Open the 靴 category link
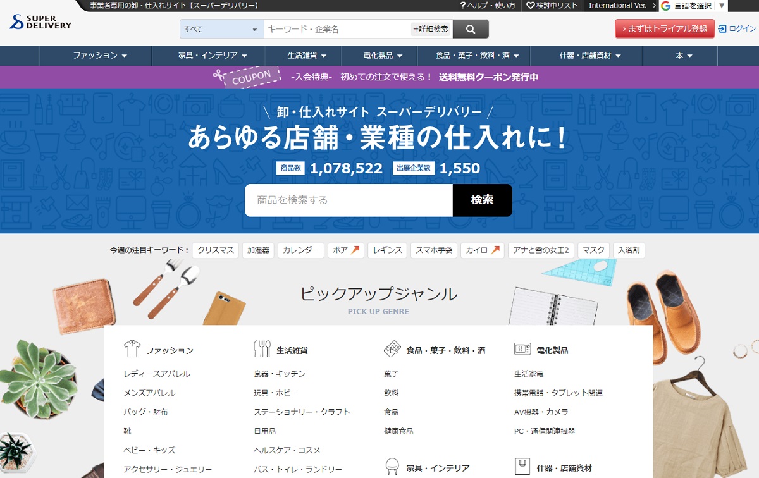759x478 pixels. point(128,431)
